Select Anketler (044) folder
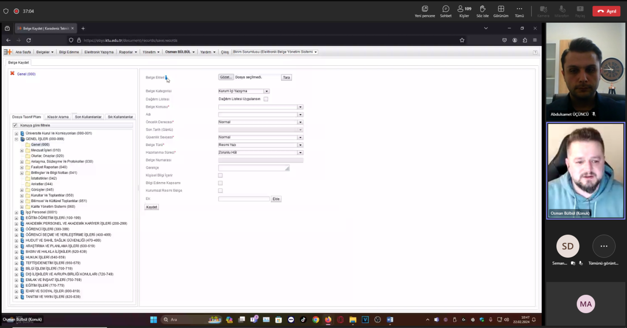 (42, 184)
